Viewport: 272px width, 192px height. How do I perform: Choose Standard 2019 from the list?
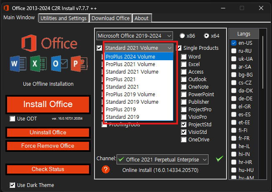(139, 117)
